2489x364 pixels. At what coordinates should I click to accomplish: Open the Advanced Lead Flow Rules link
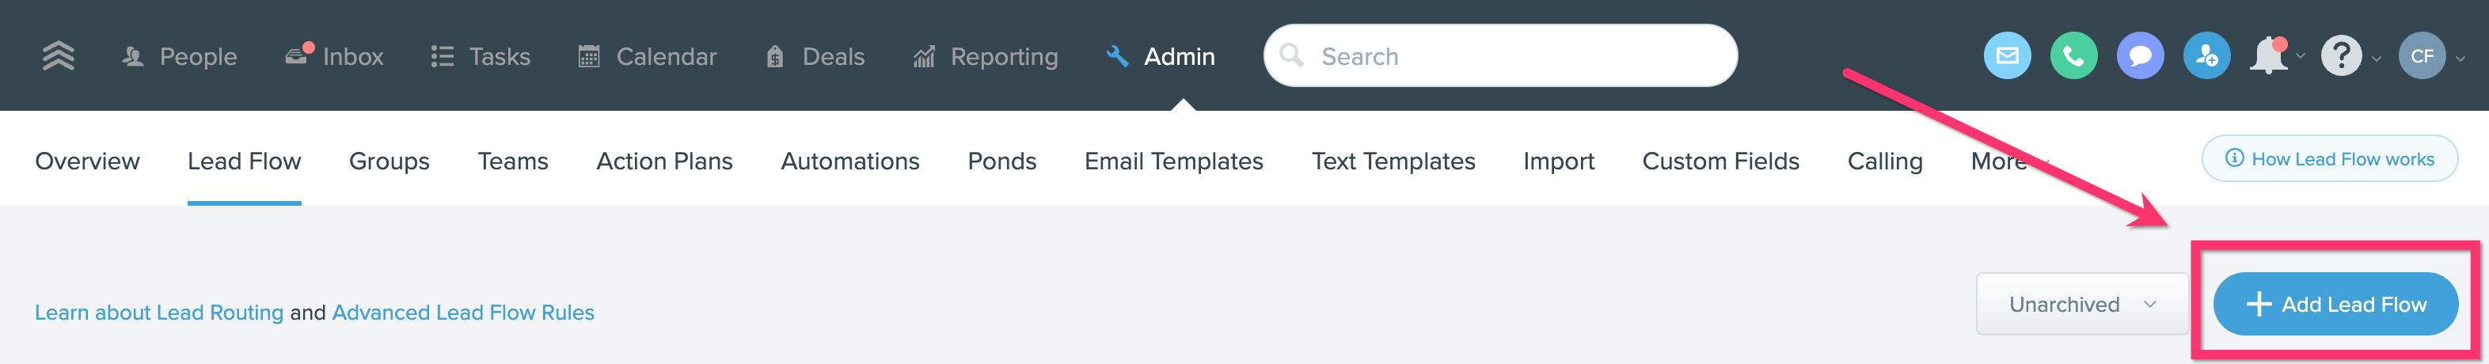click(463, 313)
